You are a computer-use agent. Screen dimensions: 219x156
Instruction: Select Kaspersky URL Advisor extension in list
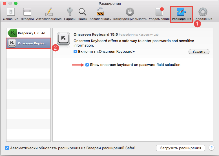(28, 33)
